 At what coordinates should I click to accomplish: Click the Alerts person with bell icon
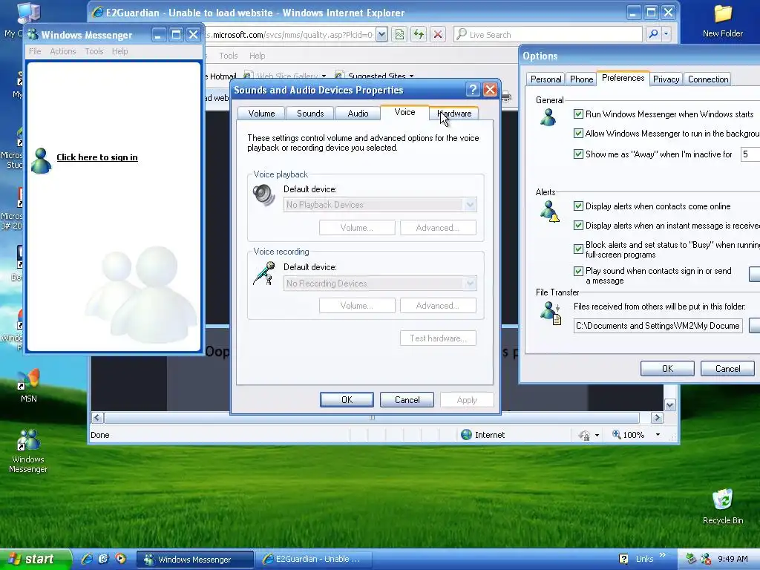click(x=550, y=212)
